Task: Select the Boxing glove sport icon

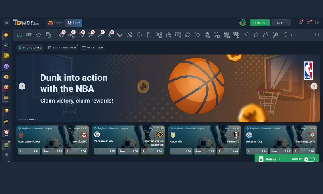Action: [x=256, y=35]
